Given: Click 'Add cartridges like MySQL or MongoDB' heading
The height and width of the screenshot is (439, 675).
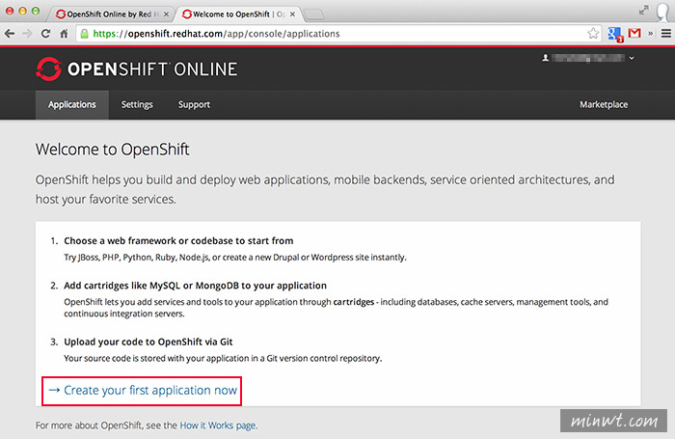Looking at the screenshot, I should point(195,286).
